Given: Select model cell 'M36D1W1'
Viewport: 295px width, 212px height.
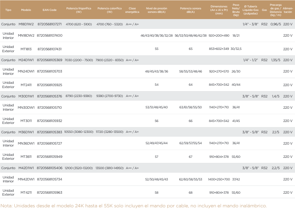Looking at the screenshot, I should point(26,132).
